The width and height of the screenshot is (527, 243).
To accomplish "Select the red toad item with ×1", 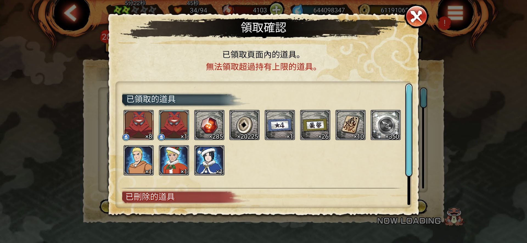I will (174, 125).
